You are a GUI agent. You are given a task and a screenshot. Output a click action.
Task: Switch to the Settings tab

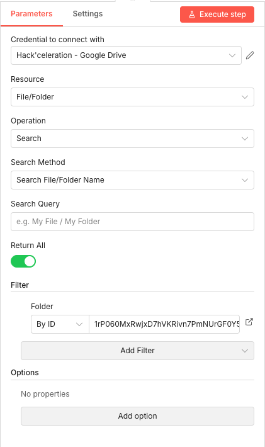click(87, 14)
